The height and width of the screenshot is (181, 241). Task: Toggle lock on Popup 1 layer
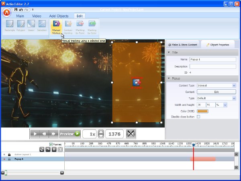coord(9,159)
